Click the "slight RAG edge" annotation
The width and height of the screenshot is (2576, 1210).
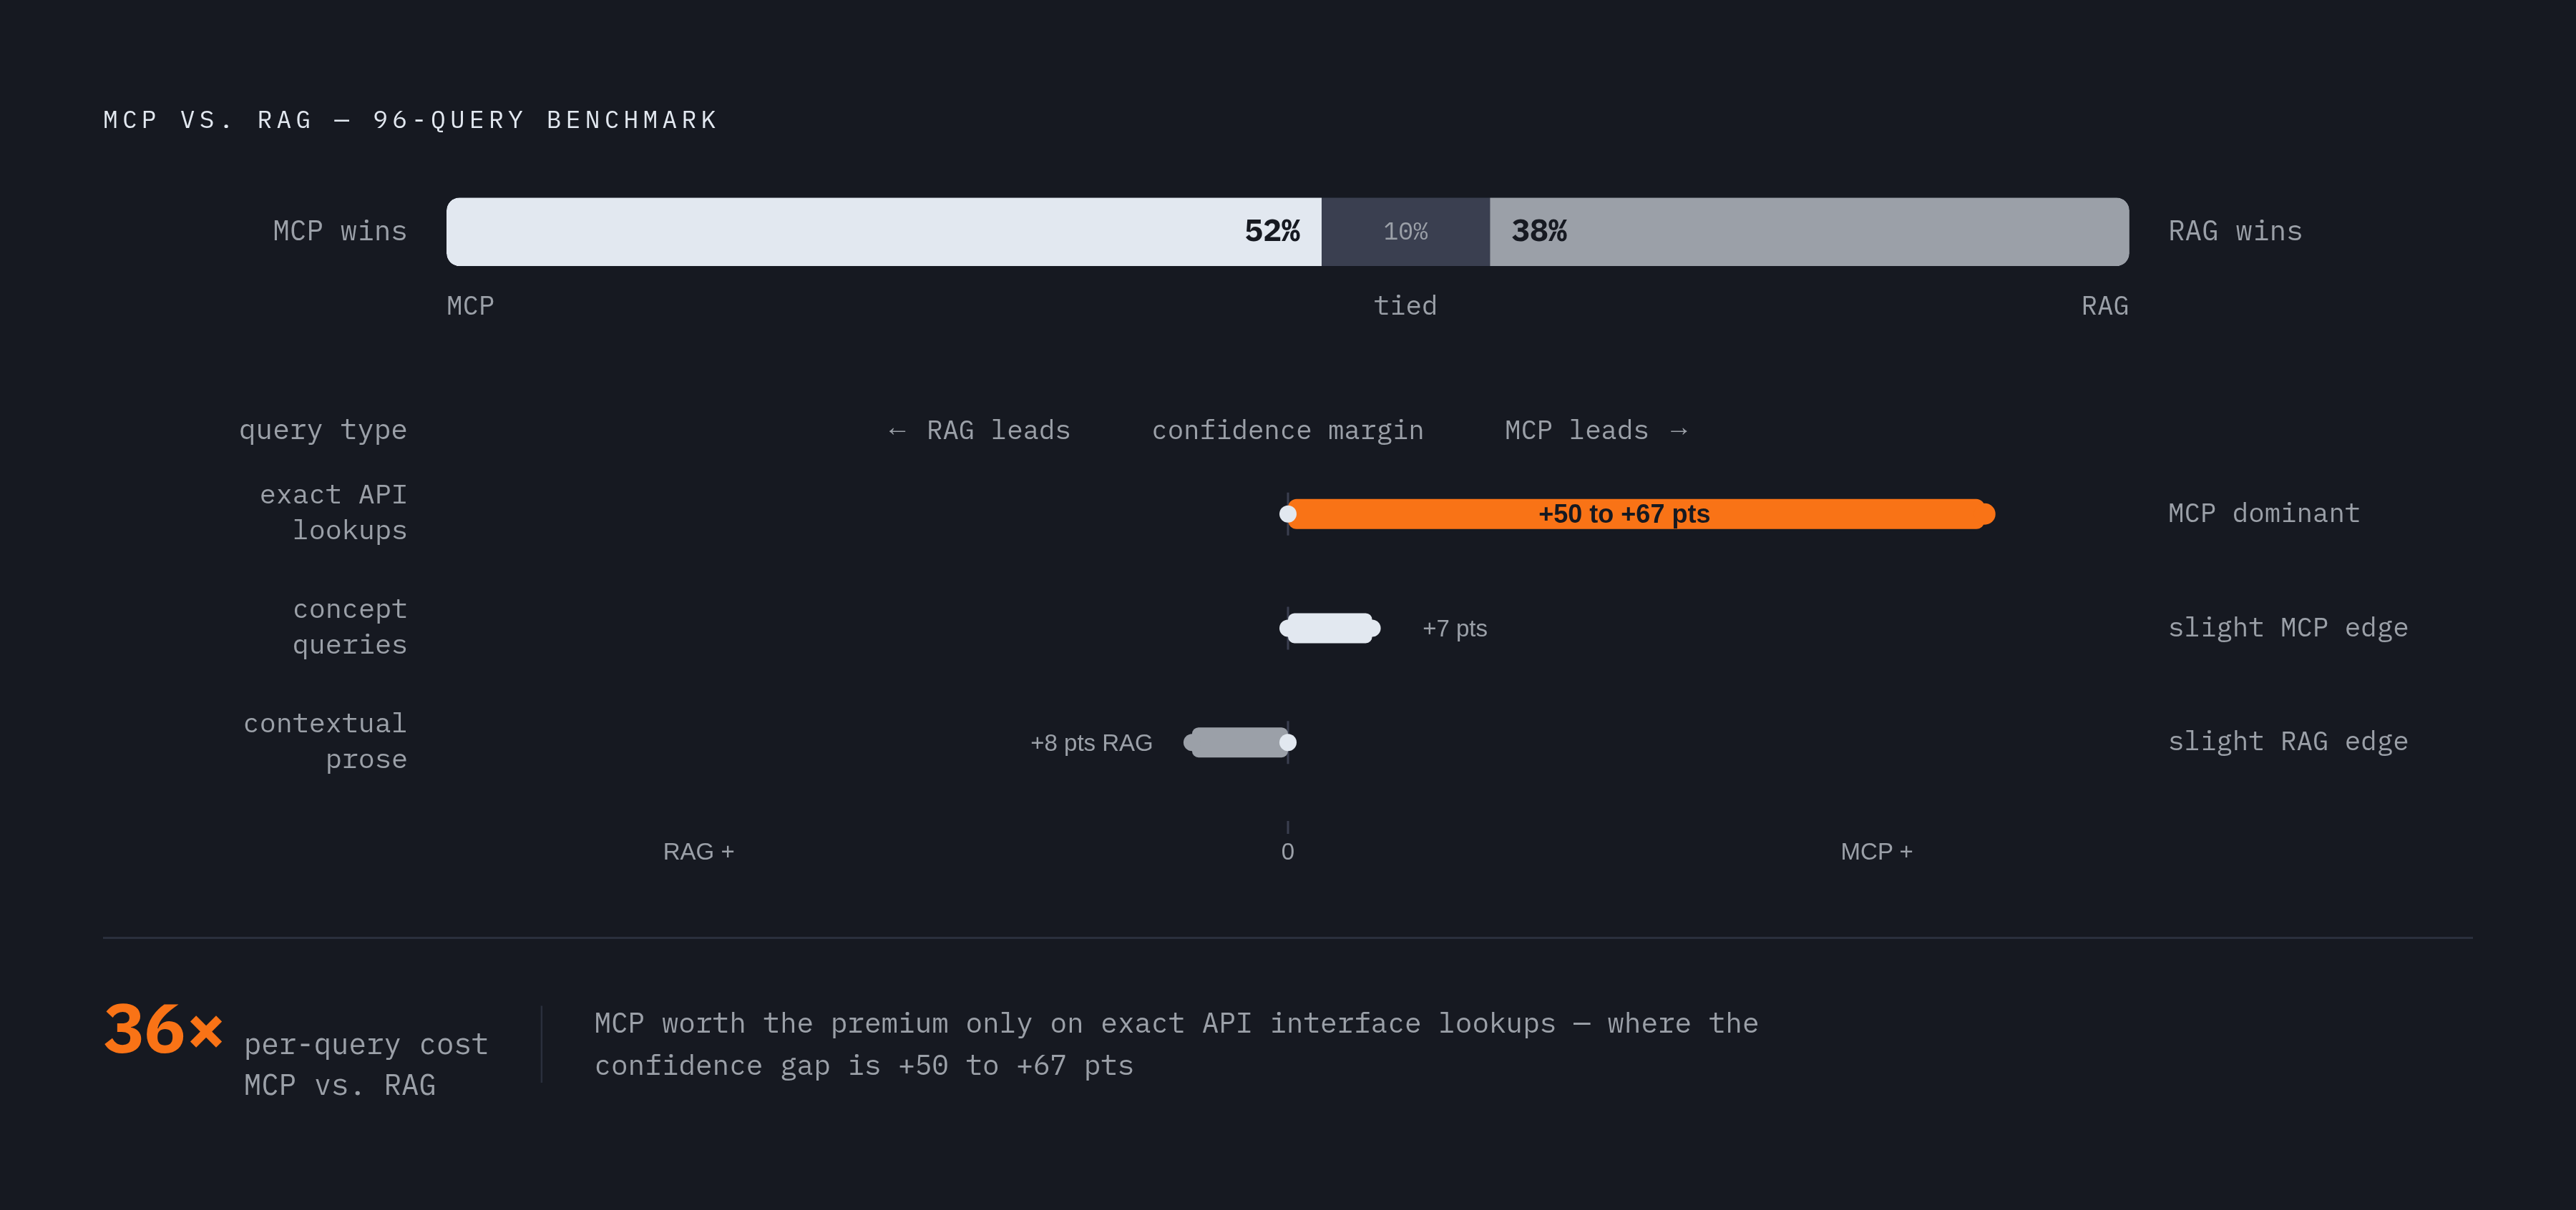tap(2288, 742)
